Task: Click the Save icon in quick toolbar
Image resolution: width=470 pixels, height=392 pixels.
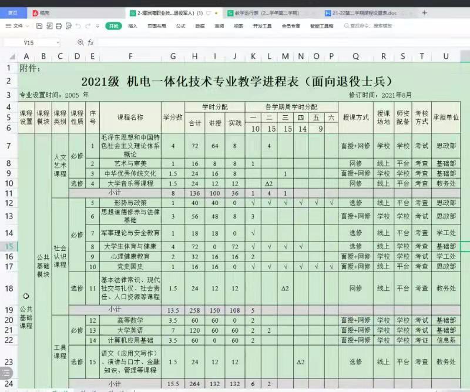Action: [39, 26]
